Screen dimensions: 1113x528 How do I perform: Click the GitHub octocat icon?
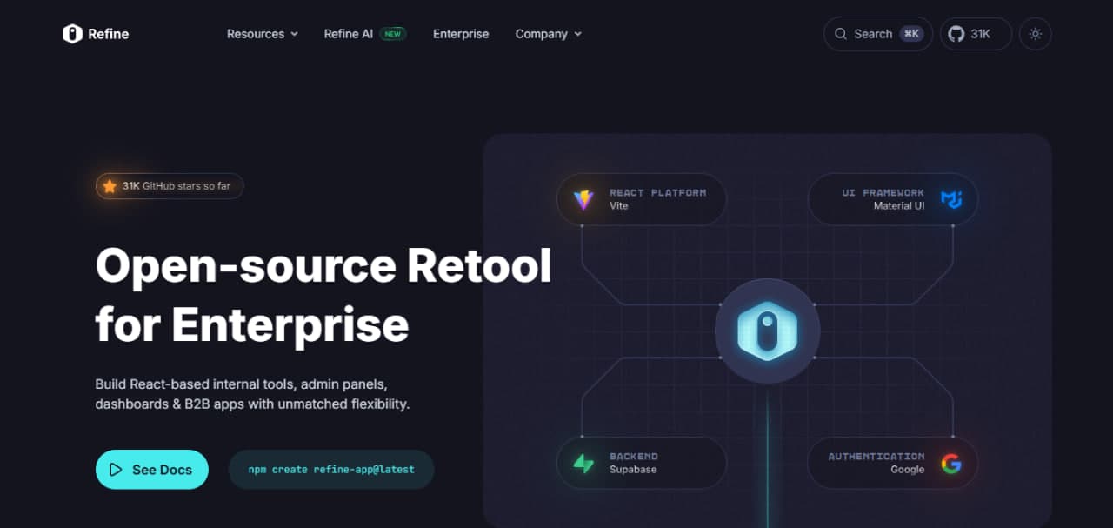click(956, 34)
